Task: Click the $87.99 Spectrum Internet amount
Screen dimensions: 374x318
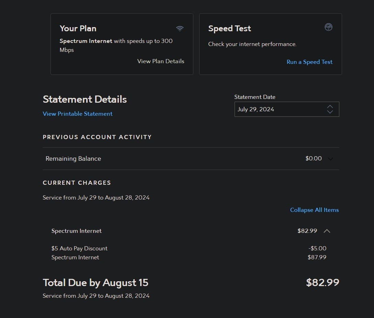Action: pyautogui.click(x=317, y=257)
